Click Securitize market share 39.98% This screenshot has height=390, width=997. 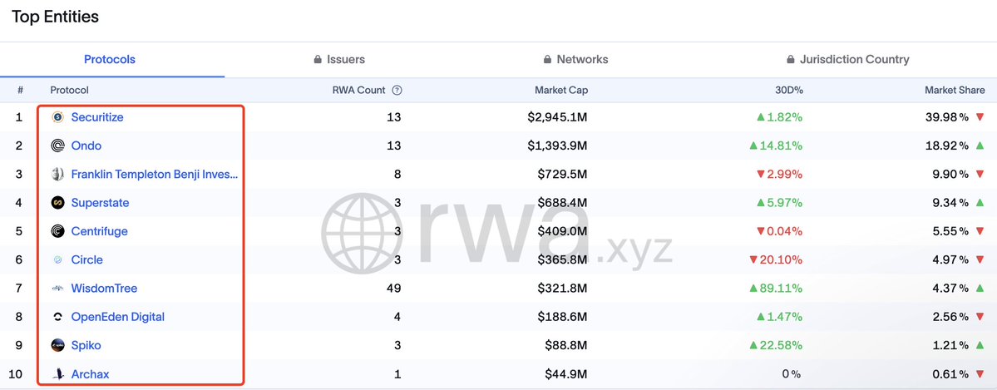947,117
